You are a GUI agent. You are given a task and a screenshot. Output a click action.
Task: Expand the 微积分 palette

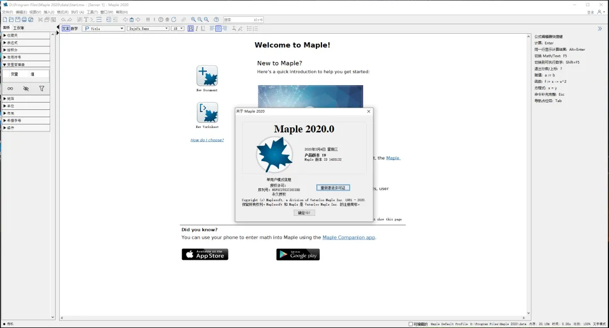25,50
